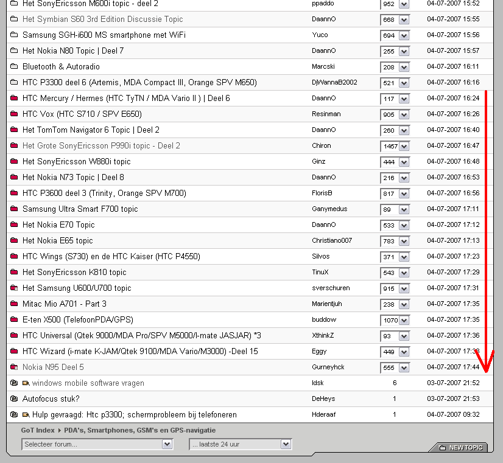The image size is (503, 463).
Task: Click folder icon beside Het Nokia N80 Topic
Action: click(x=14, y=50)
